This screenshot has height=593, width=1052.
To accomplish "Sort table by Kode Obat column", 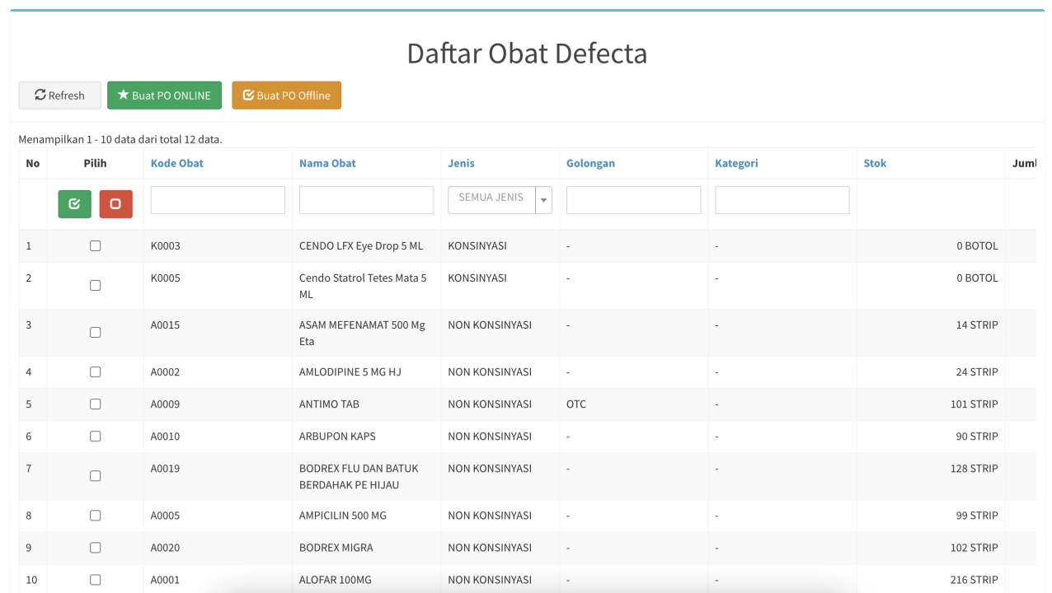I will point(176,163).
